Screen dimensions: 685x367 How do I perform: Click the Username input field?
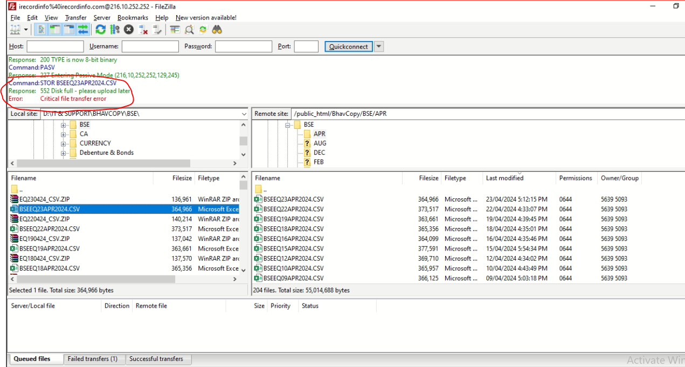tap(150, 46)
